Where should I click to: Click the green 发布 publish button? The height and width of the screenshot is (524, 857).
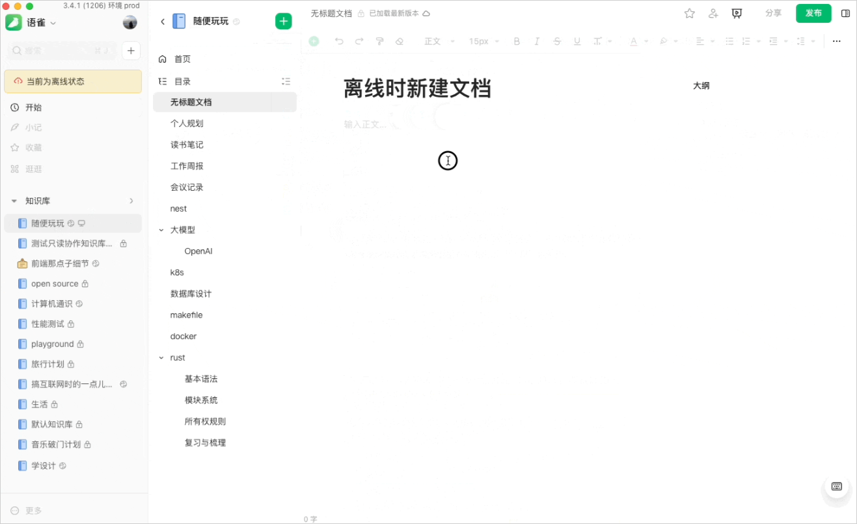pyautogui.click(x=813, y=13)
